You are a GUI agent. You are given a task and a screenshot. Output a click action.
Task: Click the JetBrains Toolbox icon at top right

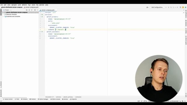[x=186, y=7]
